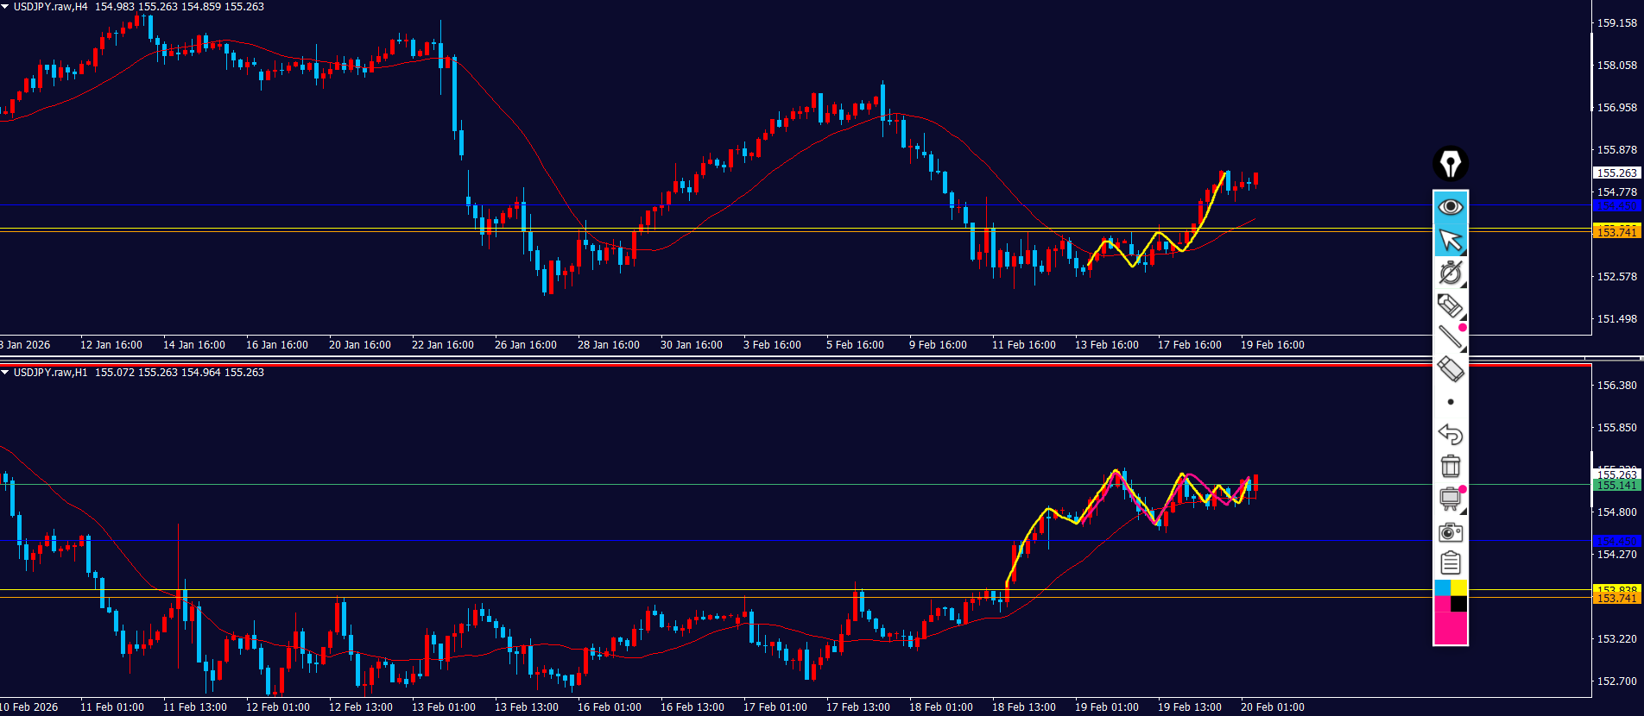Click the clipboard icon in the toolbar

point(1451,563)
